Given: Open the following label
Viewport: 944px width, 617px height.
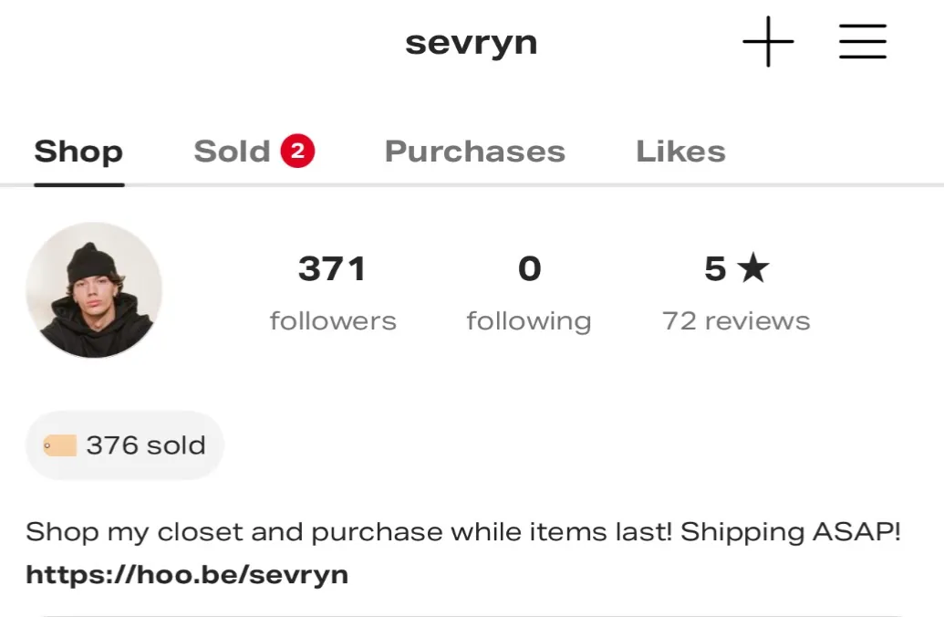Looking at the screenshot, I should tap(529, 322).
